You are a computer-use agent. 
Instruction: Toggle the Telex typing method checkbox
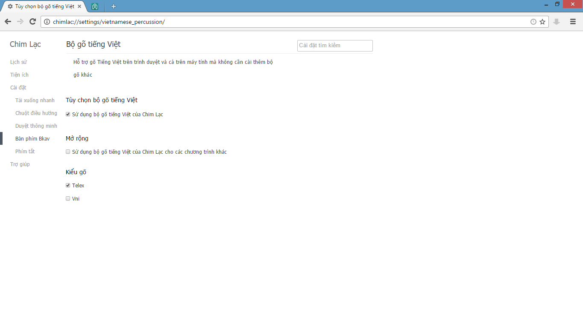click(x=68, y=185)
